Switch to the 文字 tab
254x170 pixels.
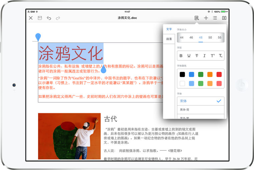(169, 29)
